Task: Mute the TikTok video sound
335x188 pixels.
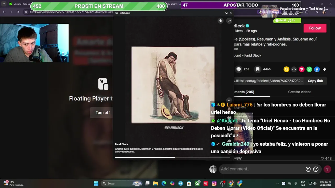Action: (x=229, y=21)
